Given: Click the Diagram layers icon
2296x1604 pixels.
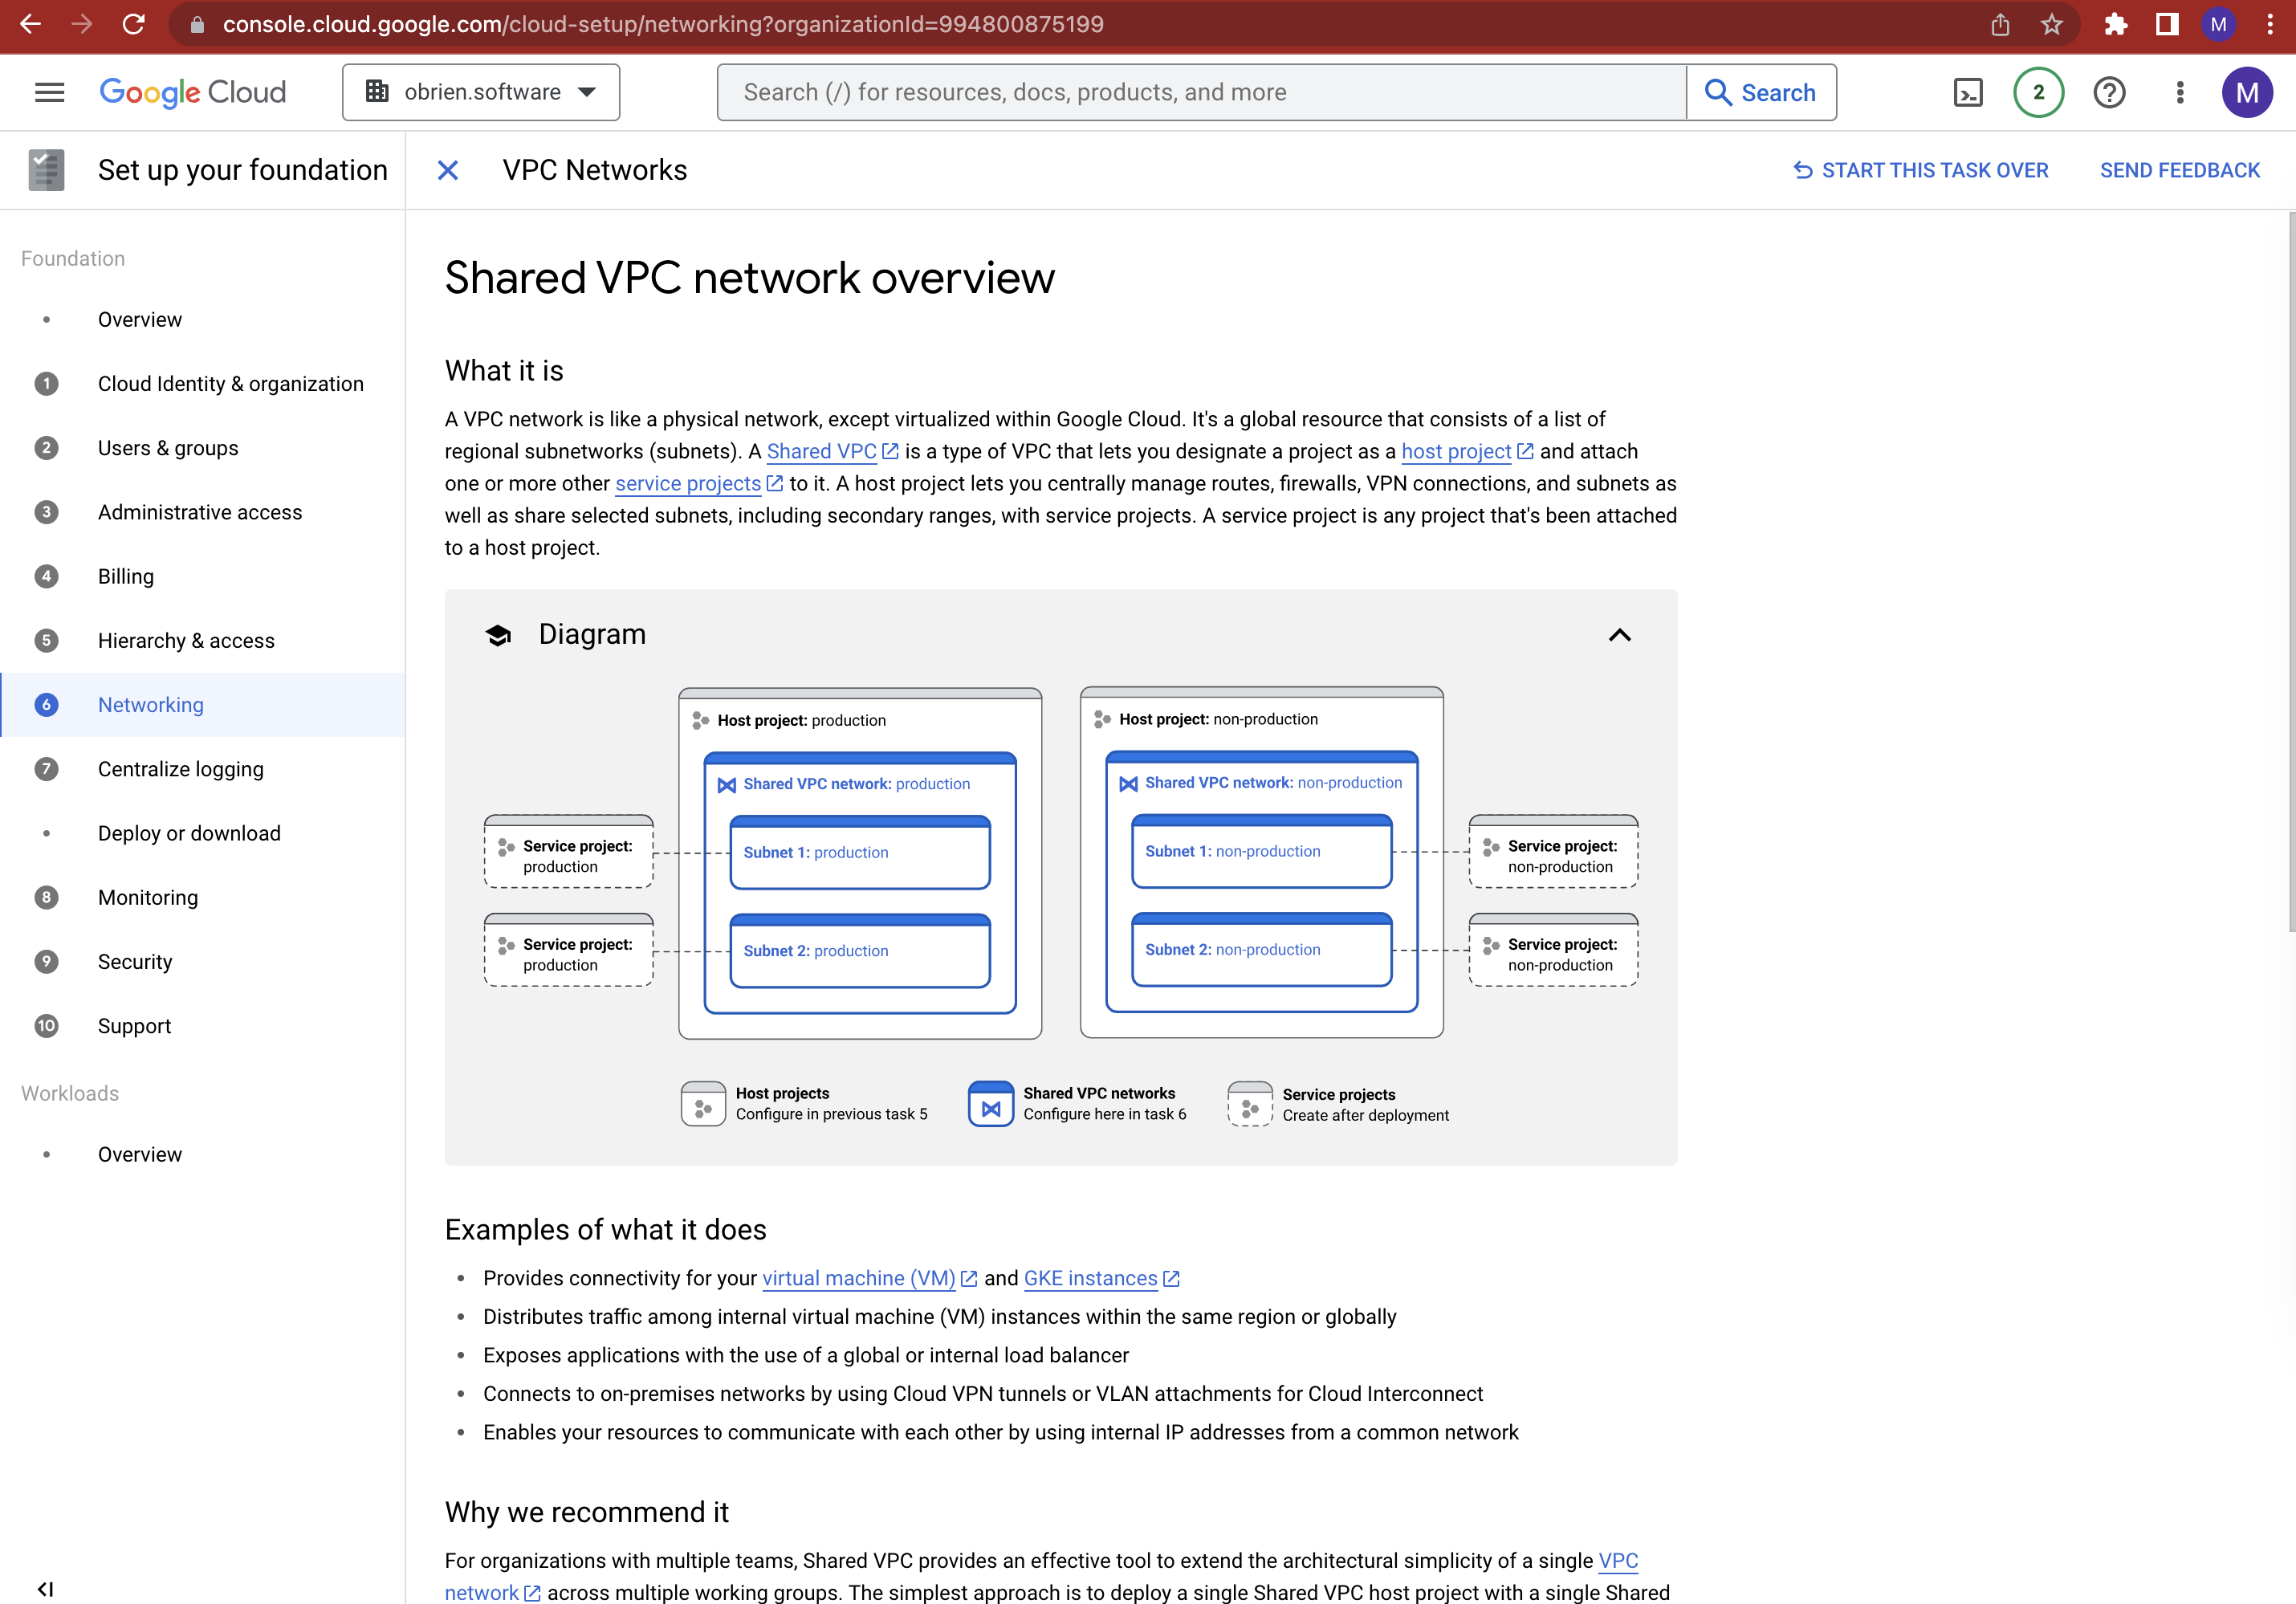Looking at the screenshot, I should tap(498, 634).
